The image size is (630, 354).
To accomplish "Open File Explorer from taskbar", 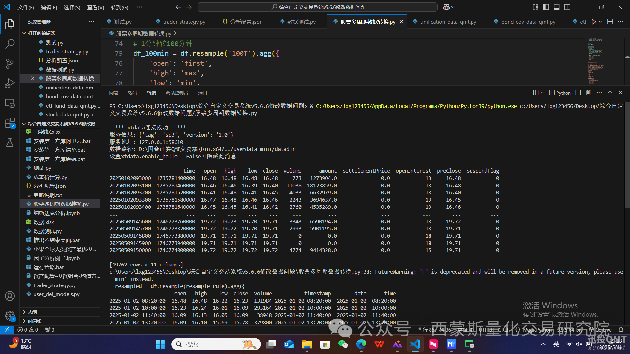I will 307,344.
